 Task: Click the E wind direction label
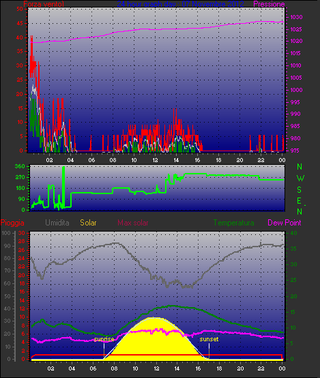pyautogui.click(x=299, y=200)
